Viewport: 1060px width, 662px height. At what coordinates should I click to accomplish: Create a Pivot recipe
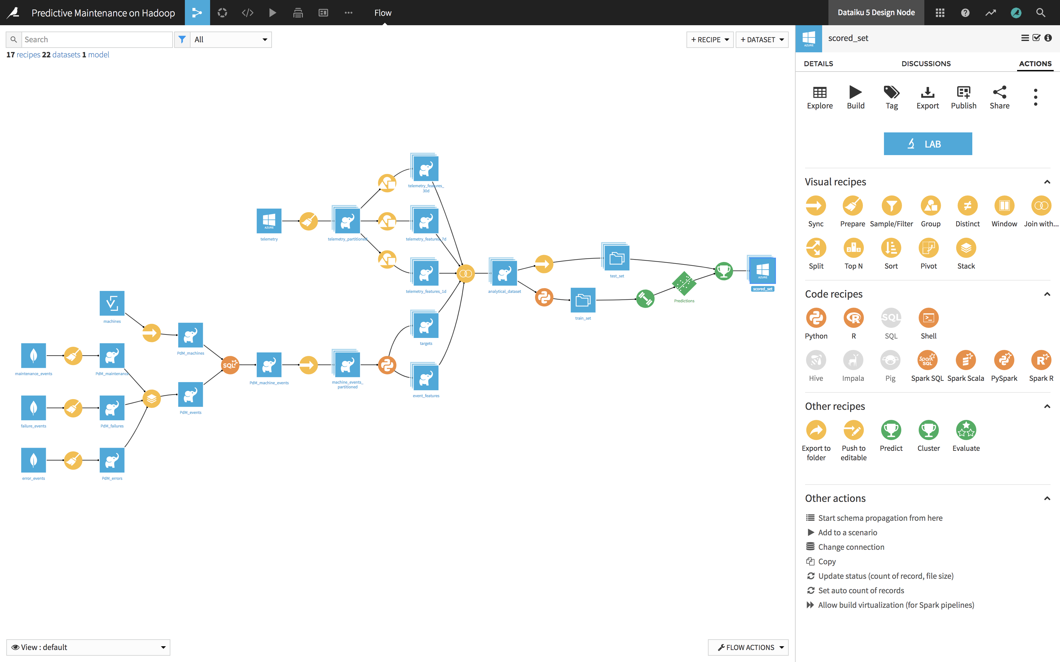[928, 248]
